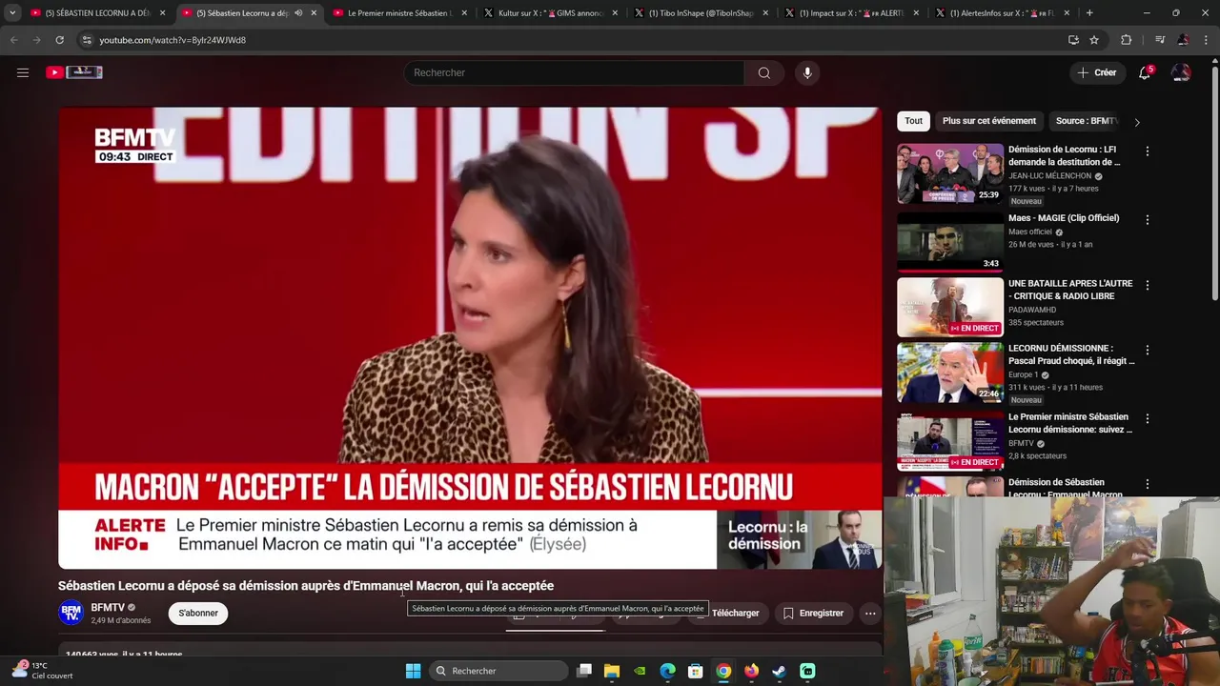Open the weather widget showing 13°C
The height and width of the screenshot is (686, 1220).
[x=42, y=671]
